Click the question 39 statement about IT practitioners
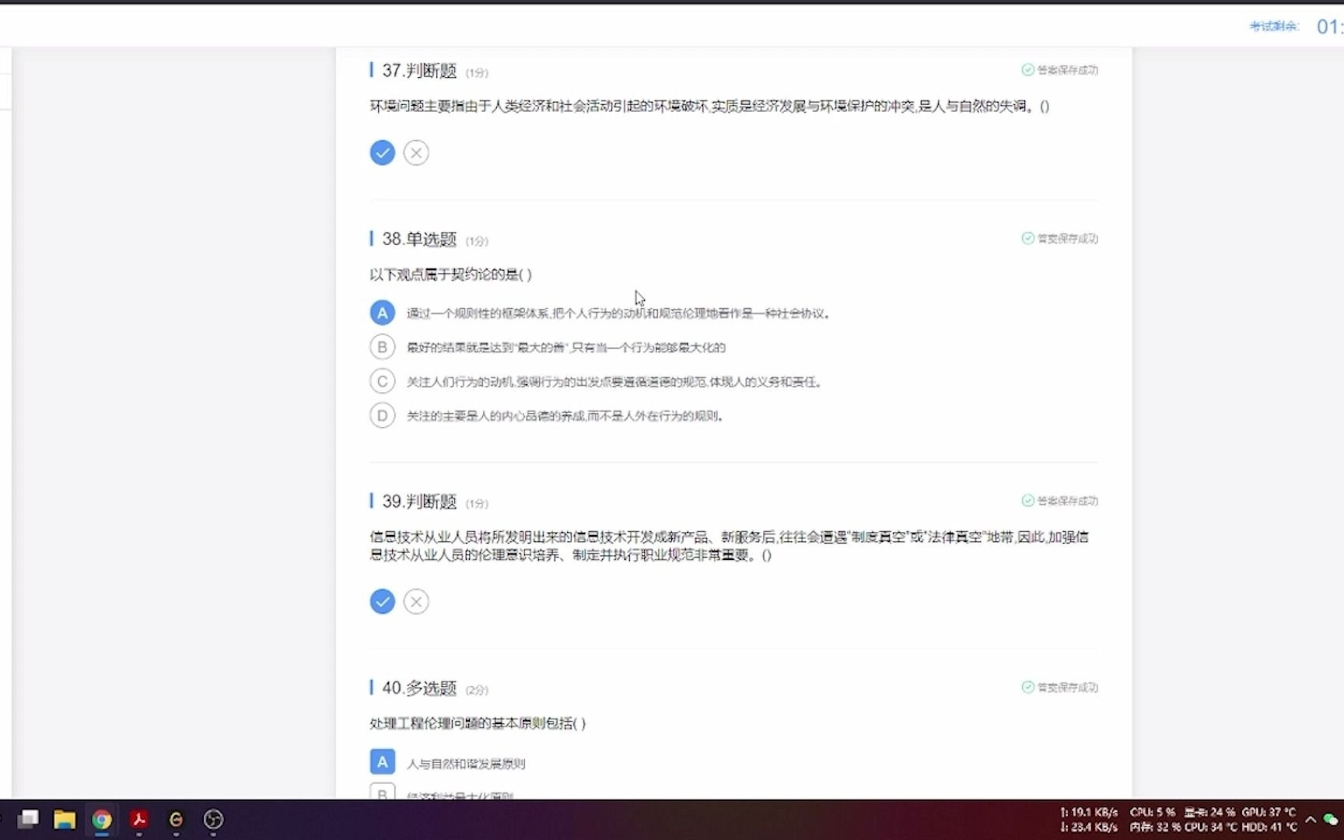1344x840 pixels. [730, 546]
